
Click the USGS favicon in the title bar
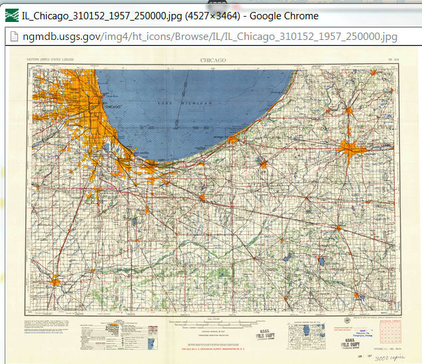click(x=11, y=15)
